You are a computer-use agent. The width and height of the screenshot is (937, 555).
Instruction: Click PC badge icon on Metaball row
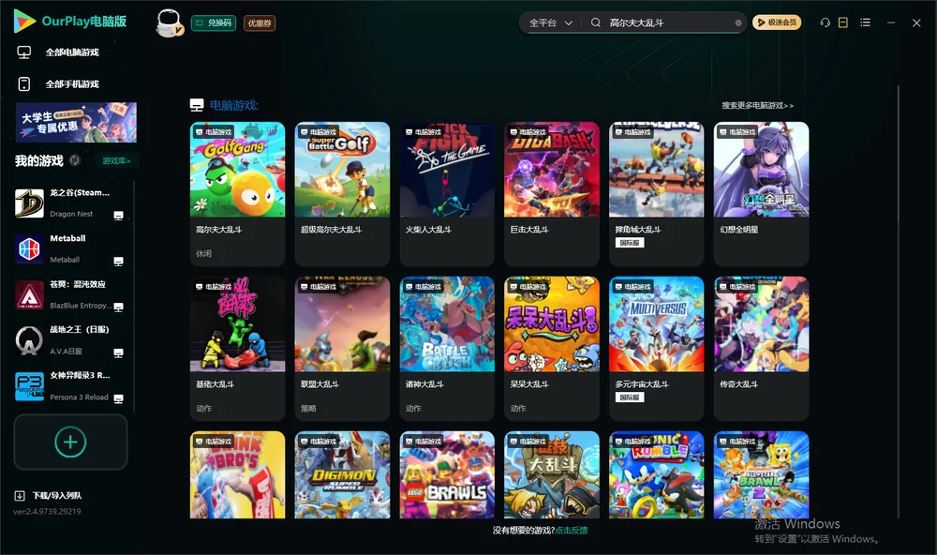click(x=118, y=262)
